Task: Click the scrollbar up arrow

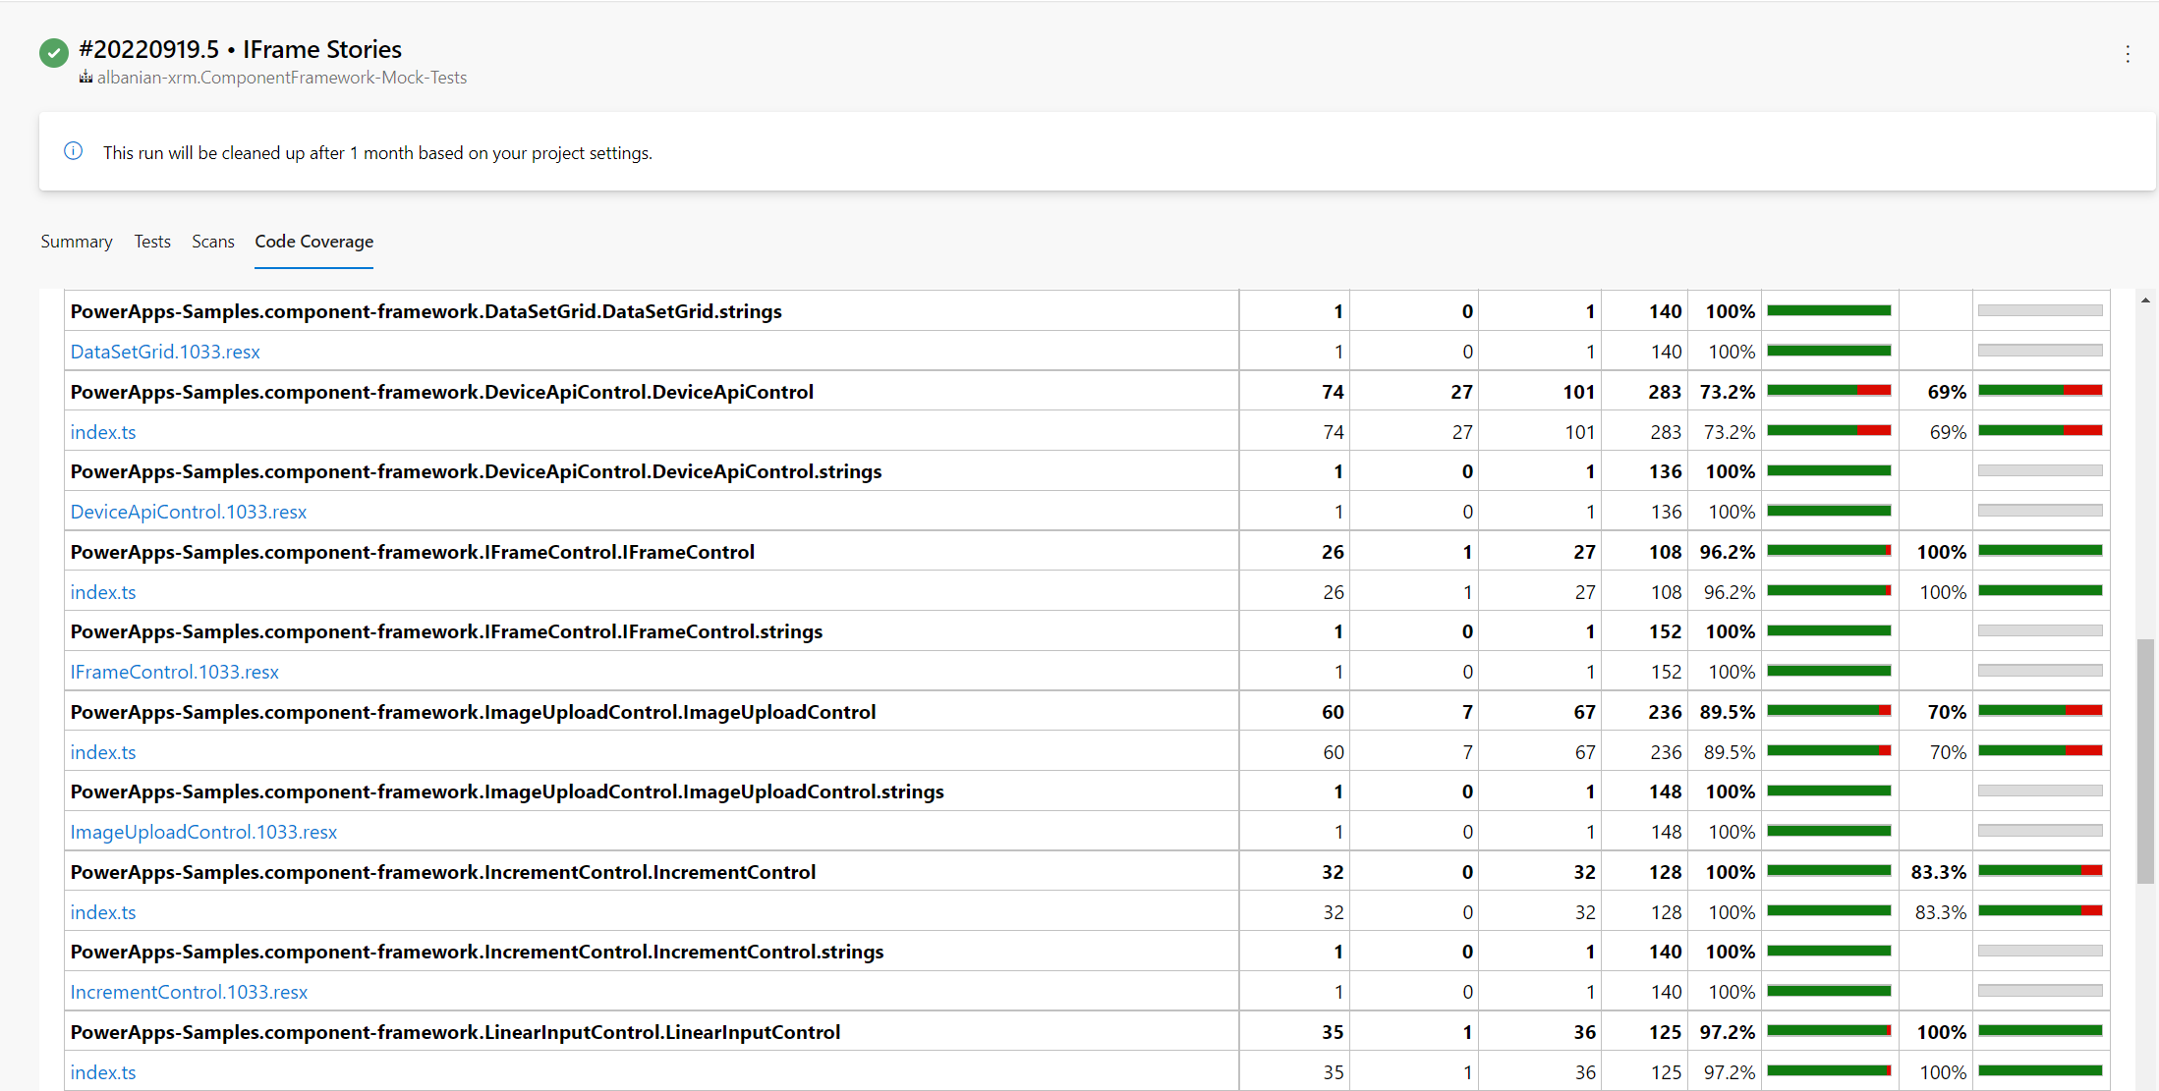Action: 2145,300
